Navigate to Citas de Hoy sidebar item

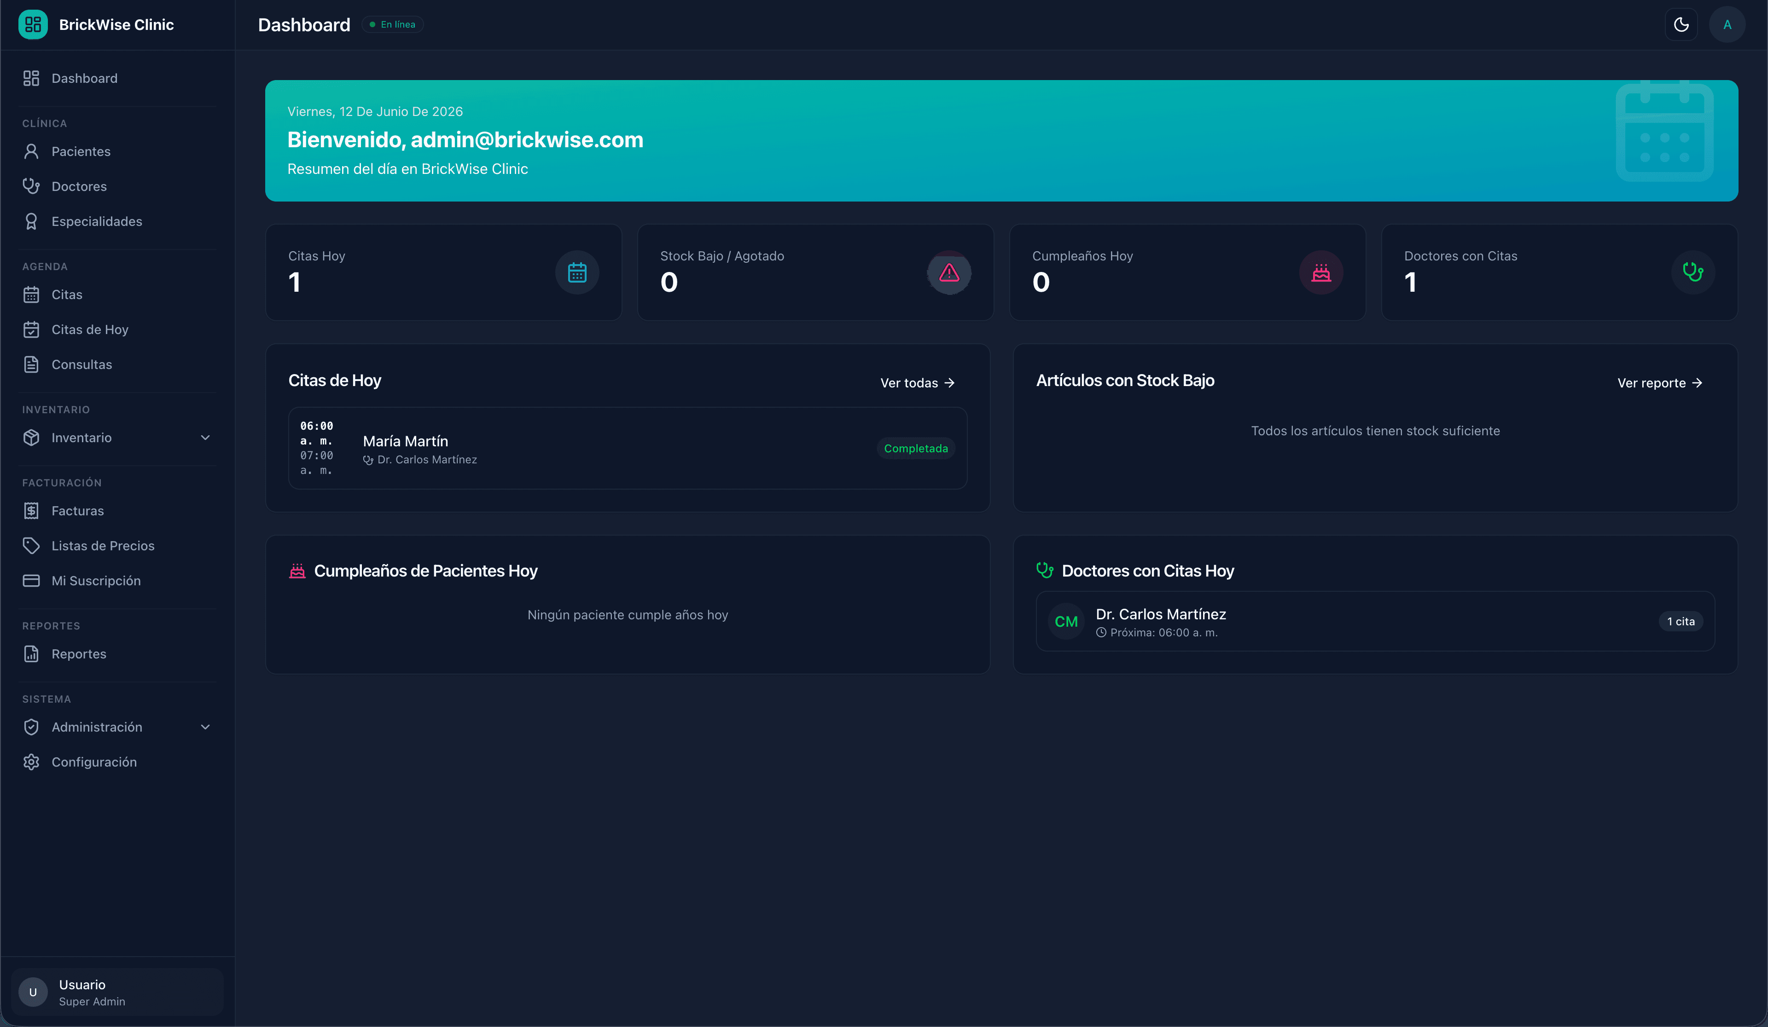pos(117,329)
